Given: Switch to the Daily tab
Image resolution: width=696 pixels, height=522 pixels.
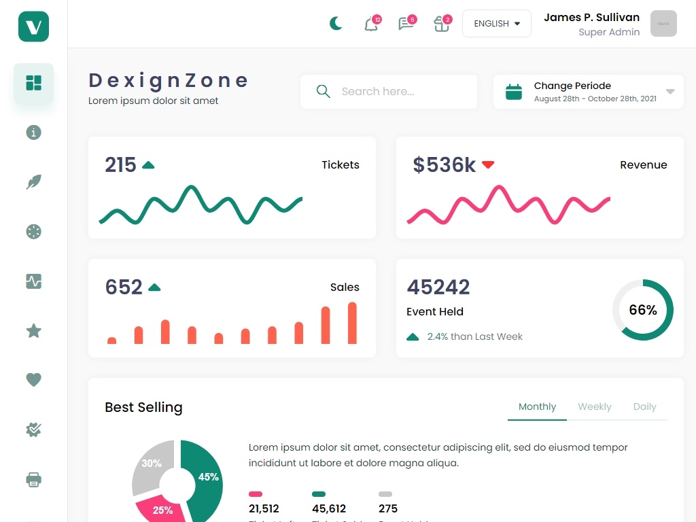Looking at the screenshot, I should [644, 406].
